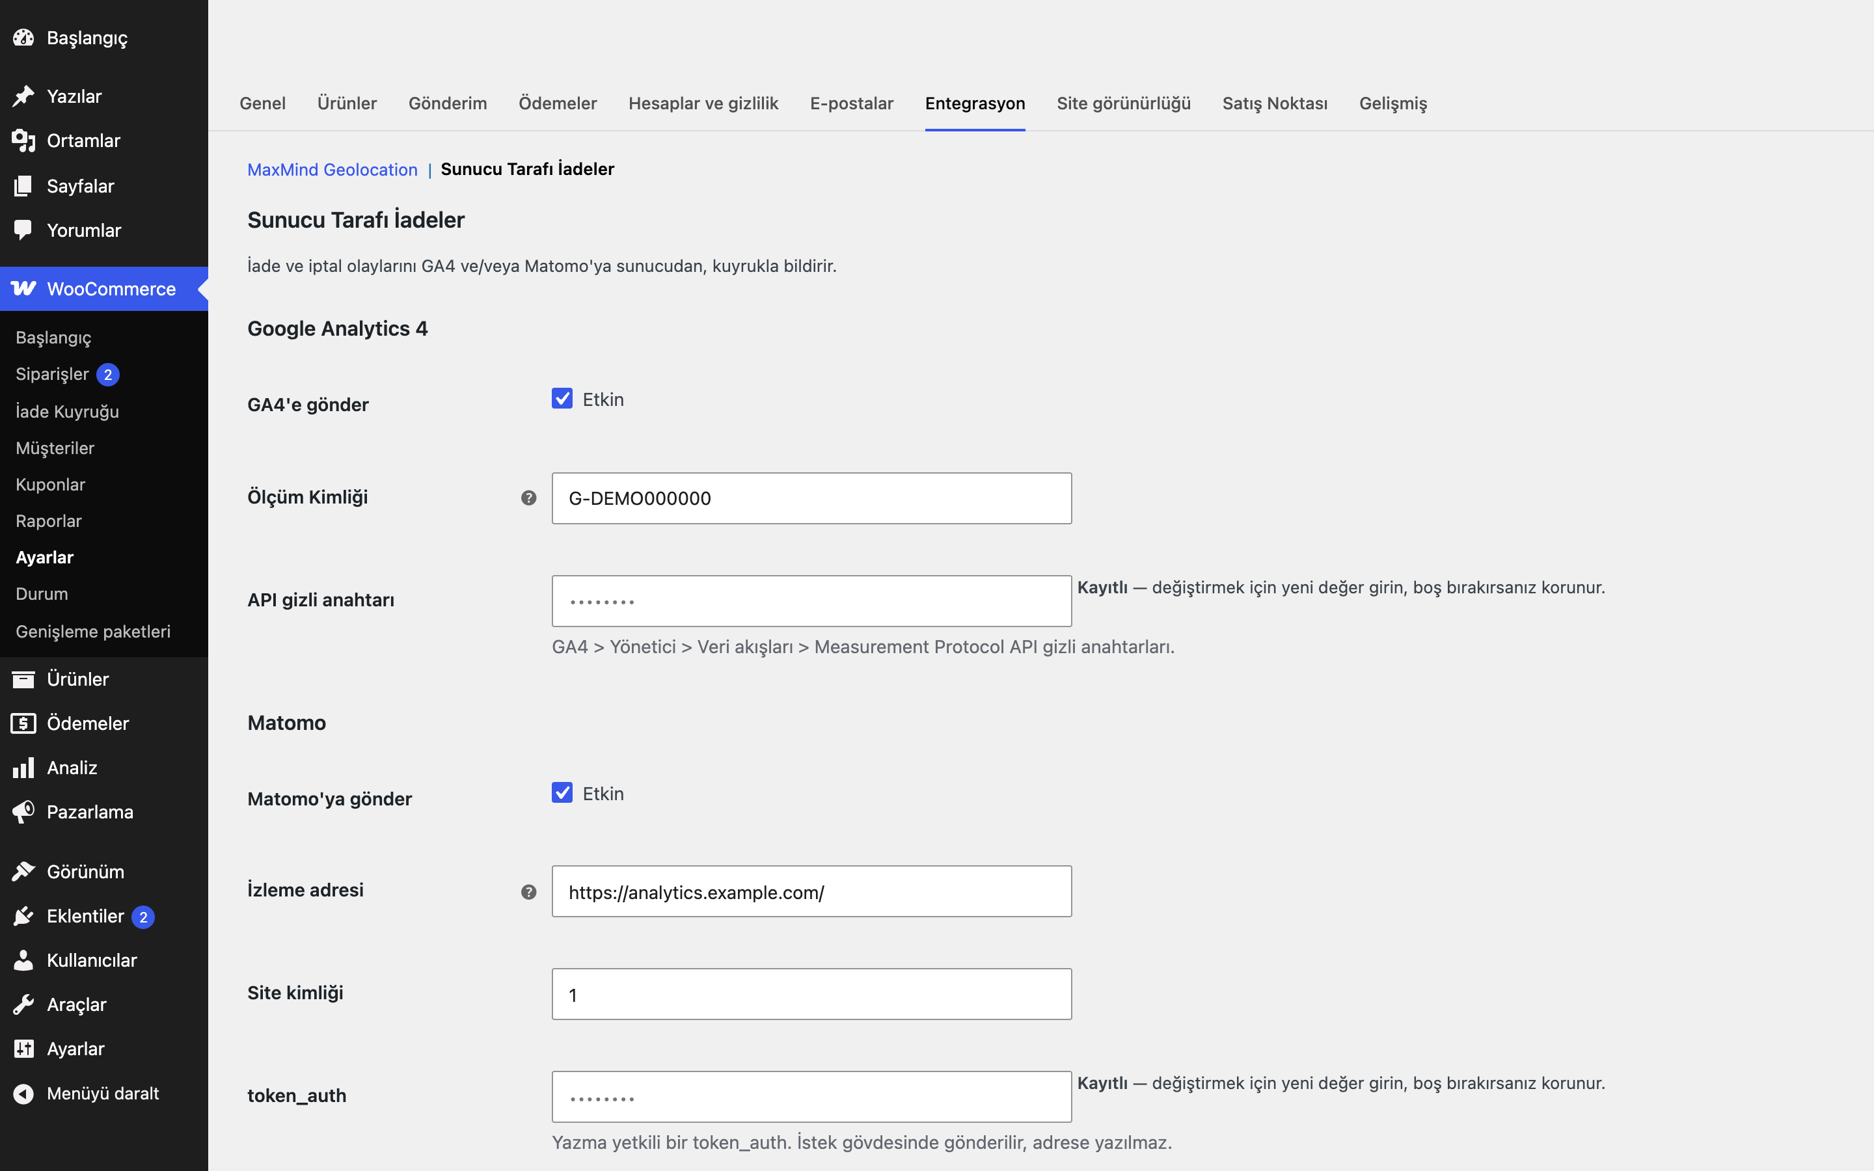Focus the API gizli anahtarı password field
This screenshot has width=1874, height=1171.
pyautogui.click(x=811, y=601)
